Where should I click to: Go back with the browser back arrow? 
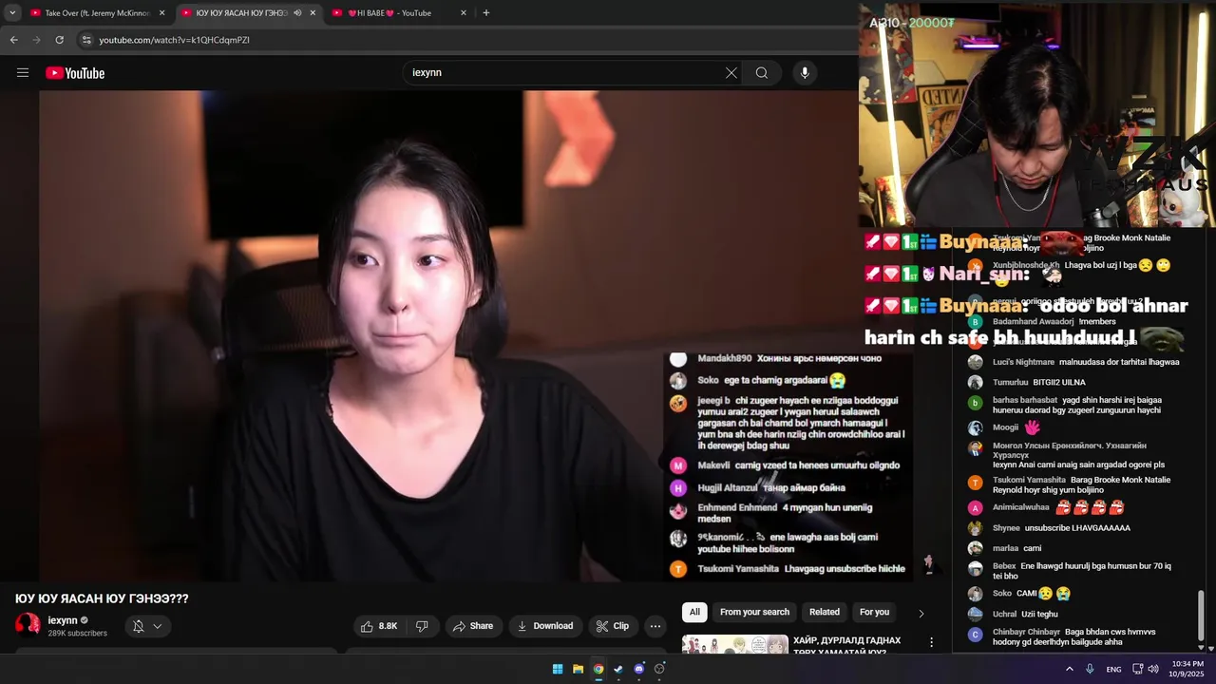coord(13,40)
